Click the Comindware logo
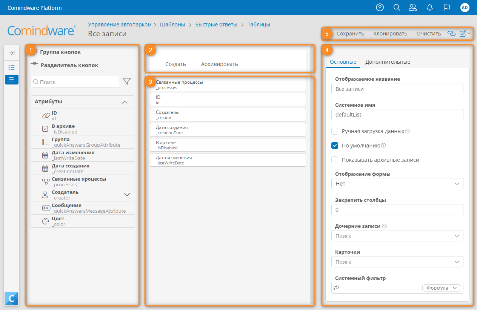This screenshot has height=310, width=477. click(42, 30)
